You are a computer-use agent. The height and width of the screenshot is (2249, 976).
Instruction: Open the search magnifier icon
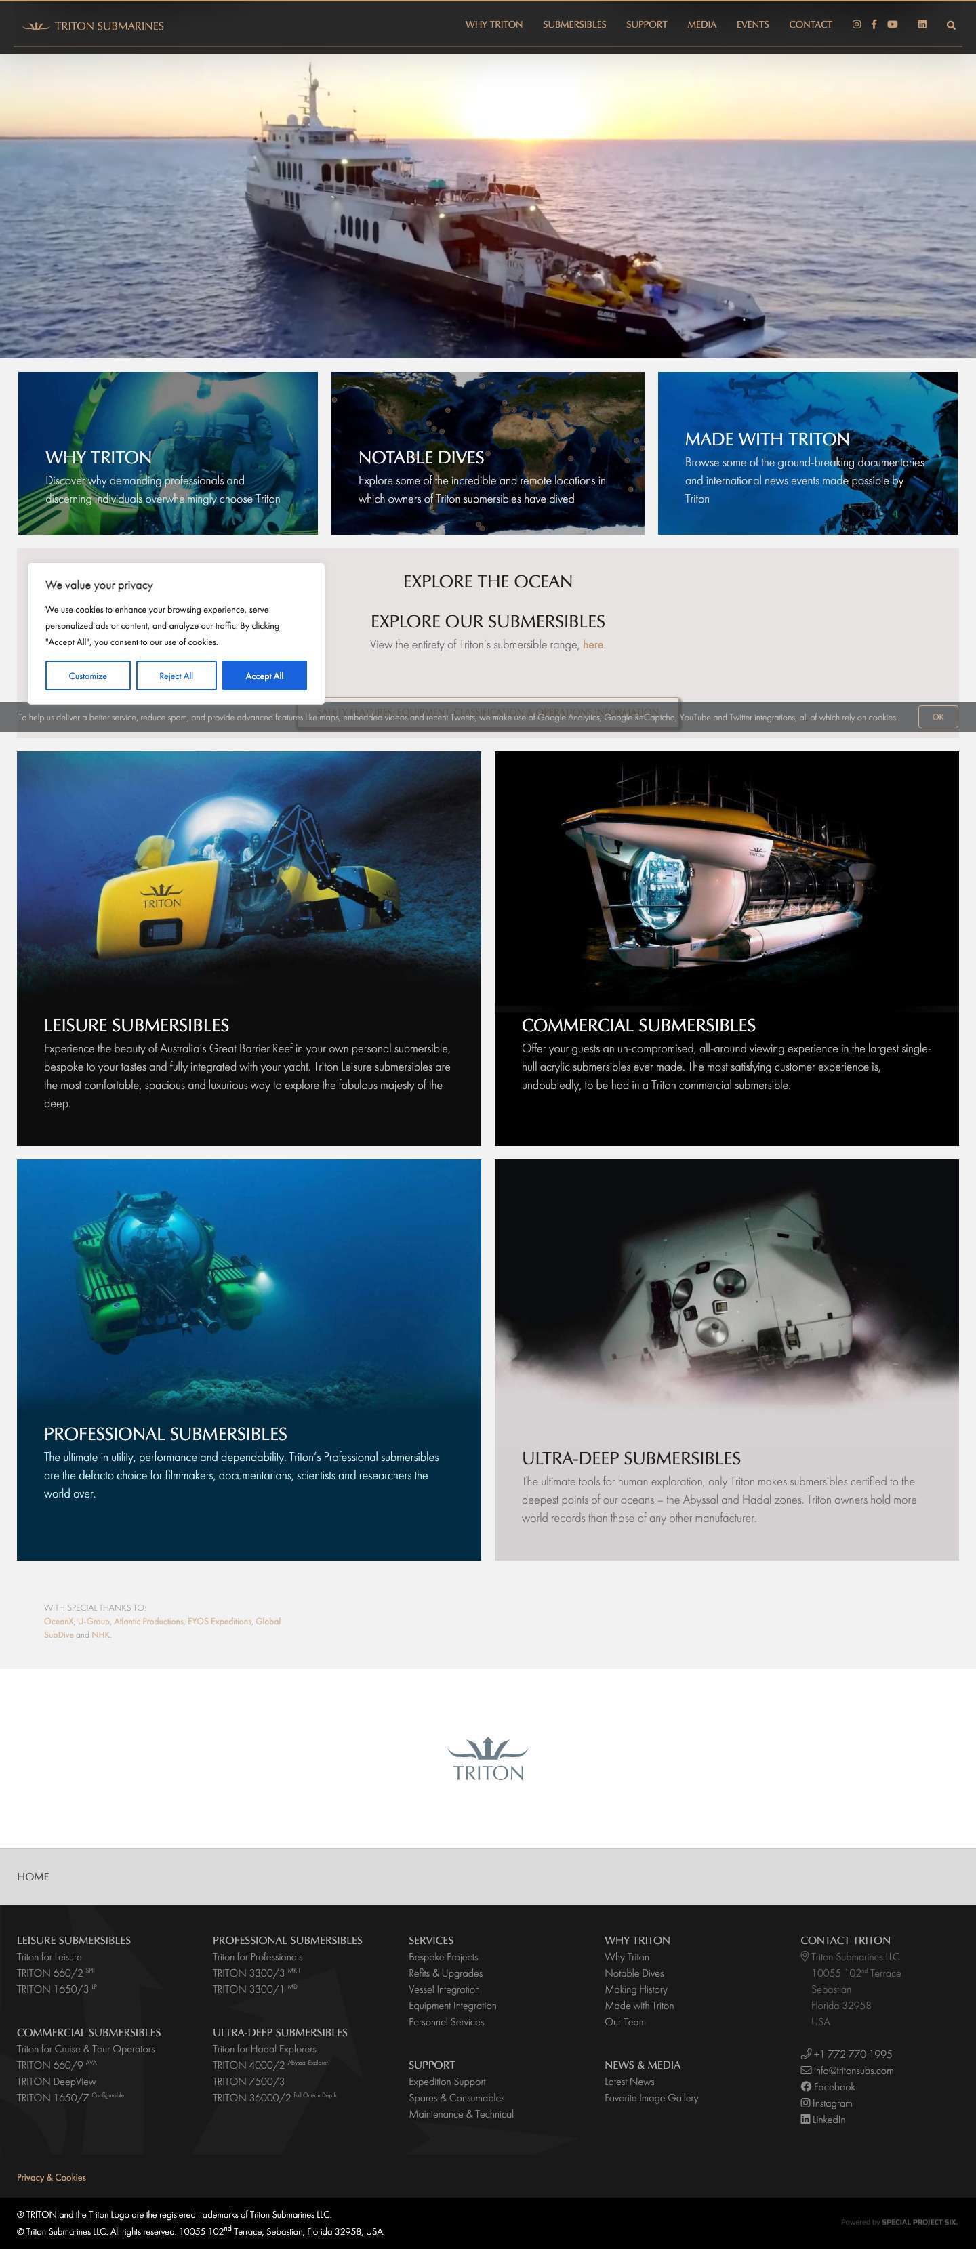tap(951, 25)
